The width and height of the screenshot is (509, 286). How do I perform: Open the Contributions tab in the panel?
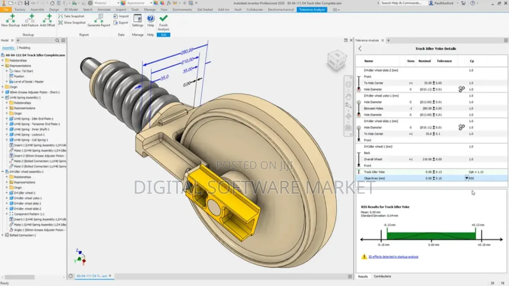383,276
